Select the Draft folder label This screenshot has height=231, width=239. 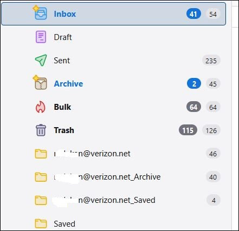point(63,37)
